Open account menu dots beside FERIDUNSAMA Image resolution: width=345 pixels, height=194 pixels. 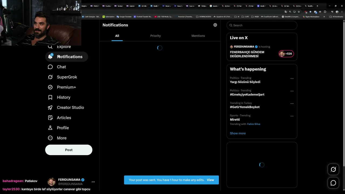pyautogui.click(x=93, y=182)
